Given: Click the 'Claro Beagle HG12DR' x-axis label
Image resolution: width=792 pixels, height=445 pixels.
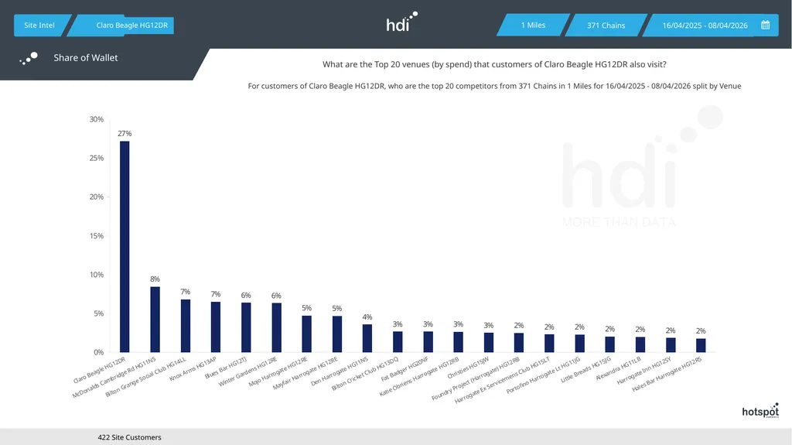Looking at the screenshot, I should tap(100, 370).
